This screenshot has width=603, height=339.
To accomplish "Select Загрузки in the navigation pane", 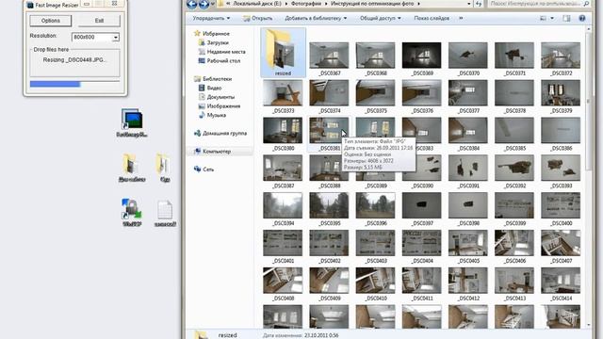I will 218,42.
